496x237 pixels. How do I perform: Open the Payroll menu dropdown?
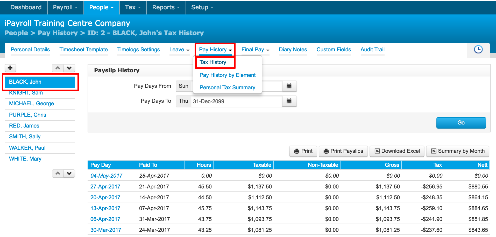[x=65, y=7]
